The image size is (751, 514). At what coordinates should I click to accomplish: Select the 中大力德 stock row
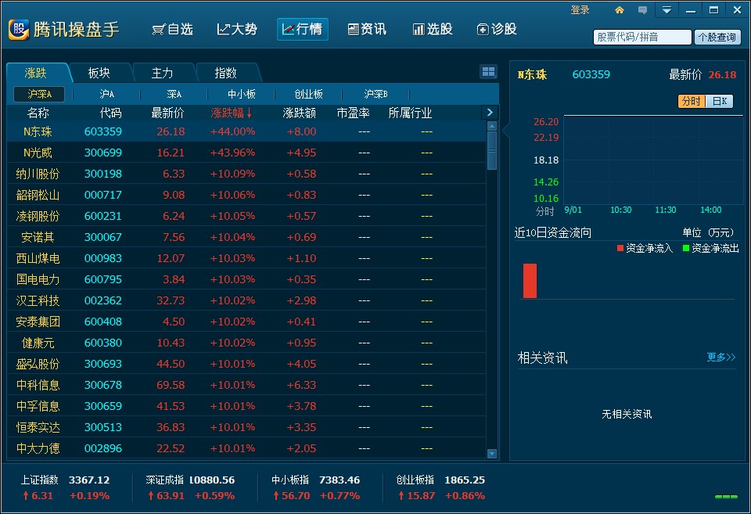pyautogui.click(x=246, y=448)
